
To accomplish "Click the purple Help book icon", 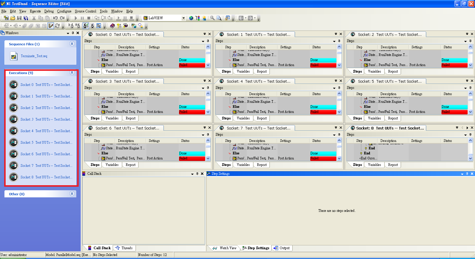I will tap(112, 26).
